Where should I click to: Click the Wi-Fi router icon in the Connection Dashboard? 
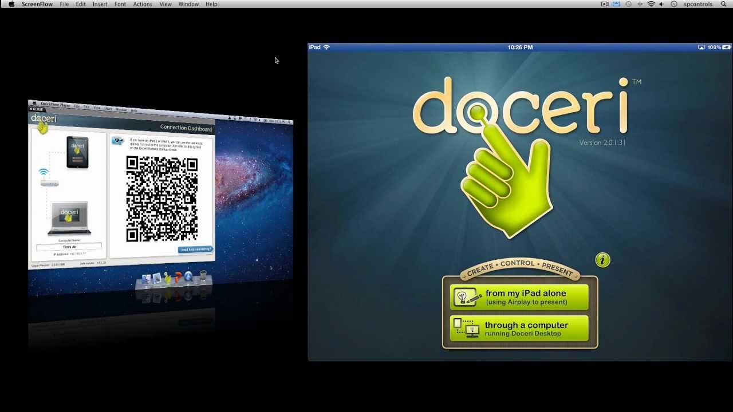click(48, 178)
